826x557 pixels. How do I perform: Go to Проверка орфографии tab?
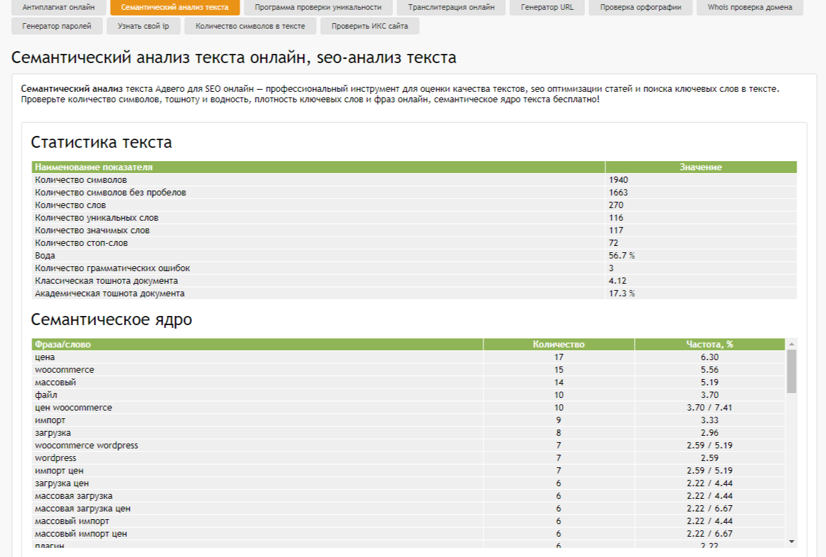click(640, 8)
